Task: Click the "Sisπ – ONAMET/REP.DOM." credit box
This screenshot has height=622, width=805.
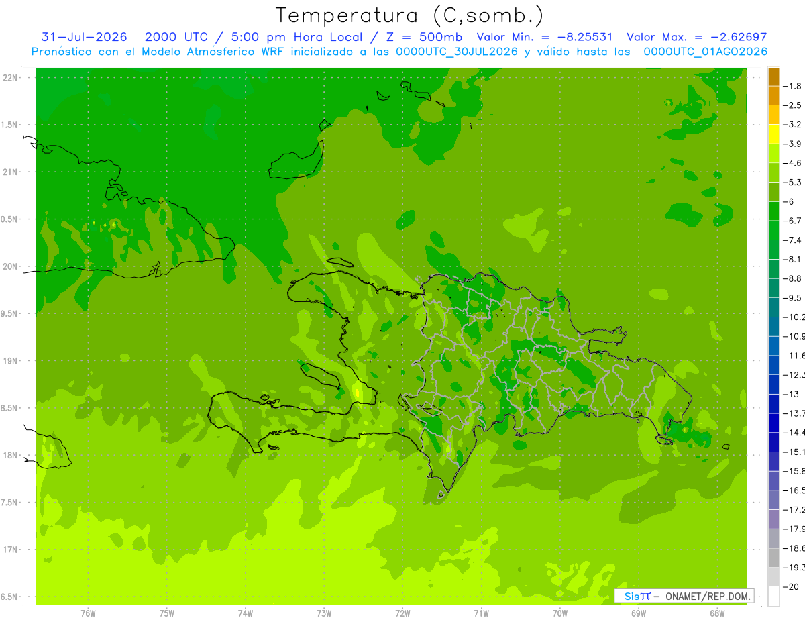Action: click(x=684, y=596)
